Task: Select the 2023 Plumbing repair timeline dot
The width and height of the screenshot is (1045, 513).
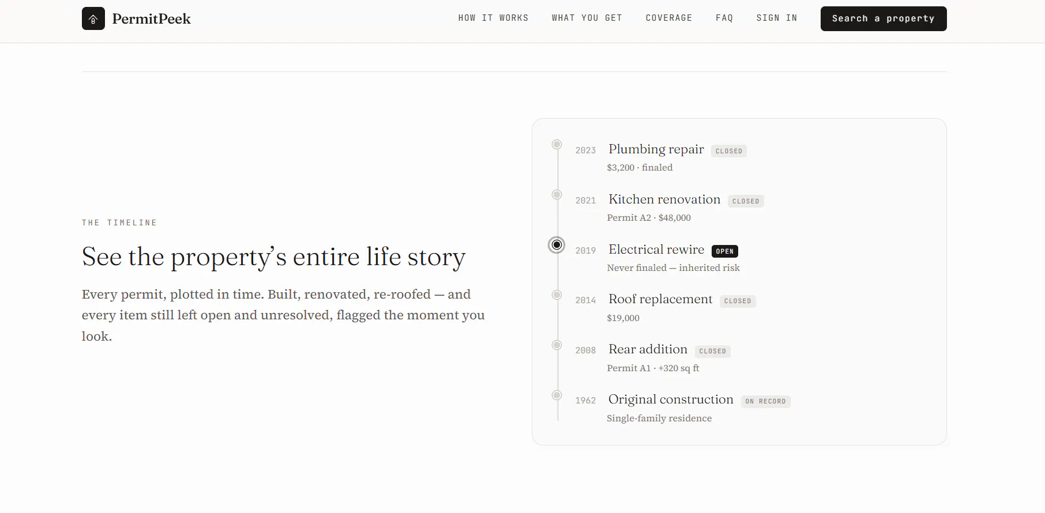Action: click(557, 145)
